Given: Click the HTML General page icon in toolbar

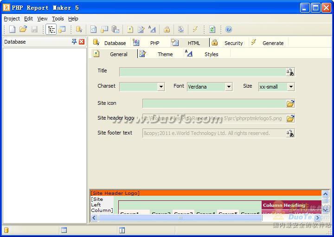Looking at the screenshot, I should tap(130, 29).
